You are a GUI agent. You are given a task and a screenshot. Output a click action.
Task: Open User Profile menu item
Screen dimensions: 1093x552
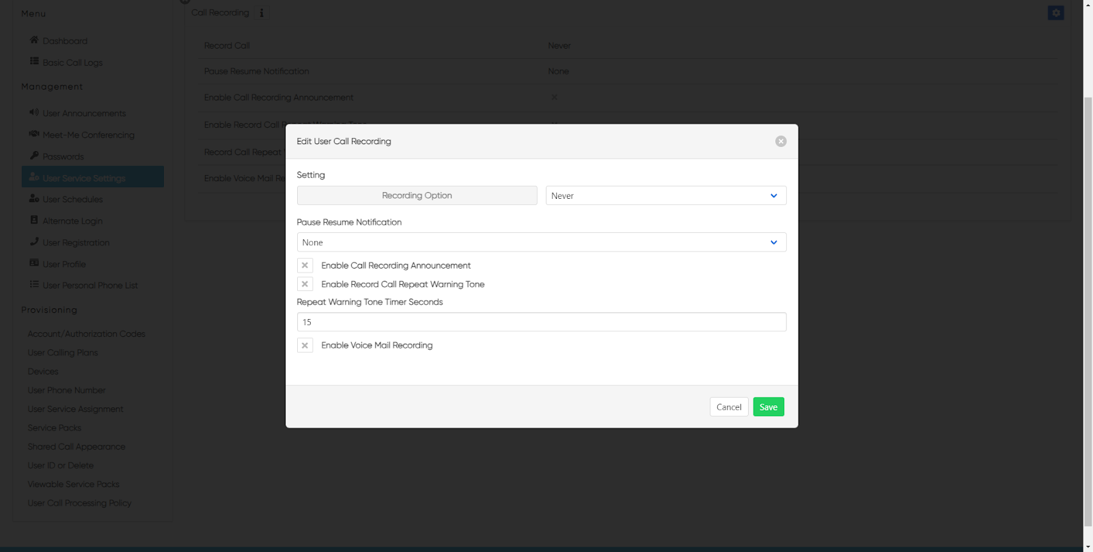pyautogui.click(x=64, y=264)
